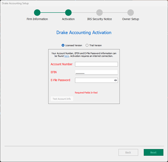The image size is (168, 162).
Task: Click the Owner Setup step circle
Action: (131, 13)
